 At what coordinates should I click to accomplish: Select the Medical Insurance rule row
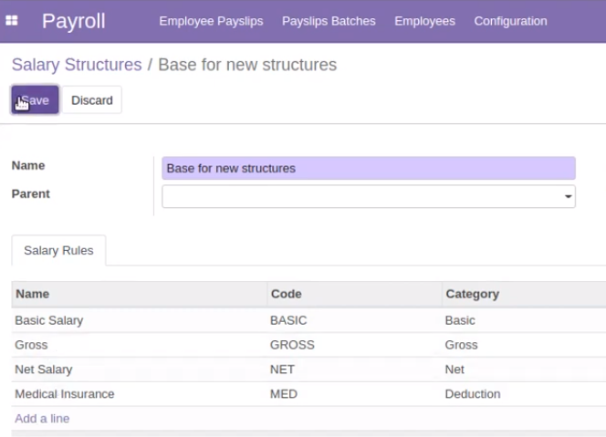pos(308,394)
